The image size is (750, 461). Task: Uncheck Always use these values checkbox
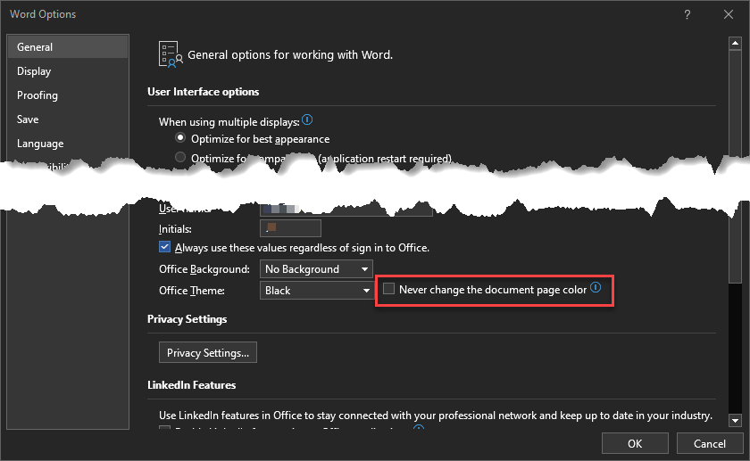pos(164,247)
